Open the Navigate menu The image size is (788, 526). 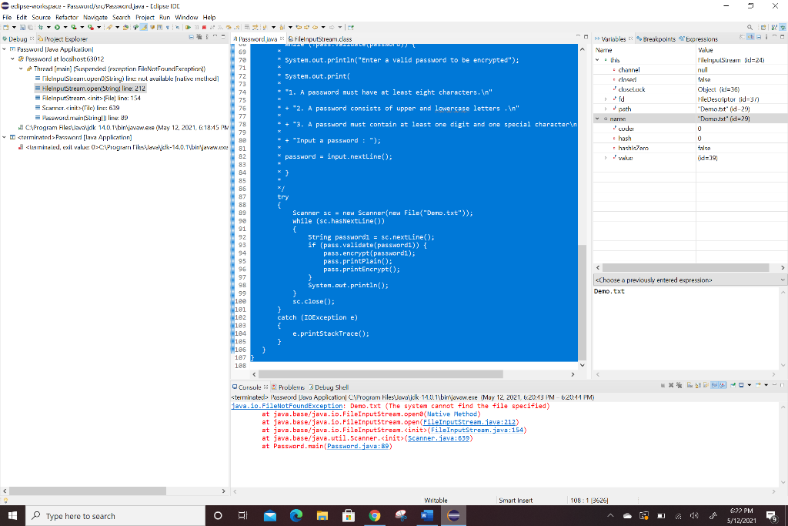[95, 17]
